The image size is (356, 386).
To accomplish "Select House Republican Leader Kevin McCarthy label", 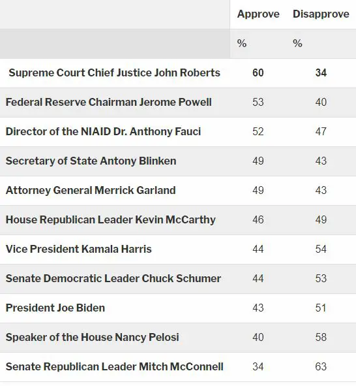I will tap(111, 220).
